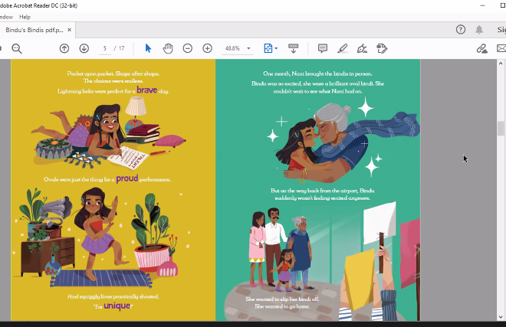Close the Bindu's Bindis pdf tab
The width and height of the screenshot is (506, 327).
click(69, 30)
